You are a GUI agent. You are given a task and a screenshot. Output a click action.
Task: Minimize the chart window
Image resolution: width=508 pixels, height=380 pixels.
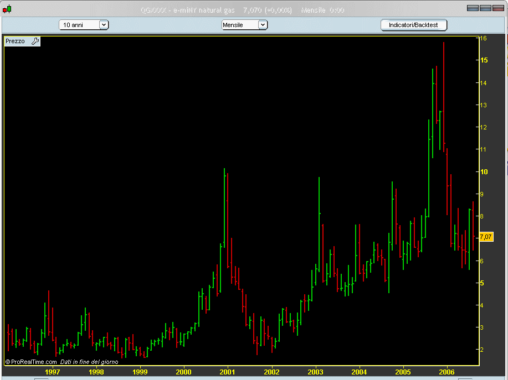click(473, 8)
